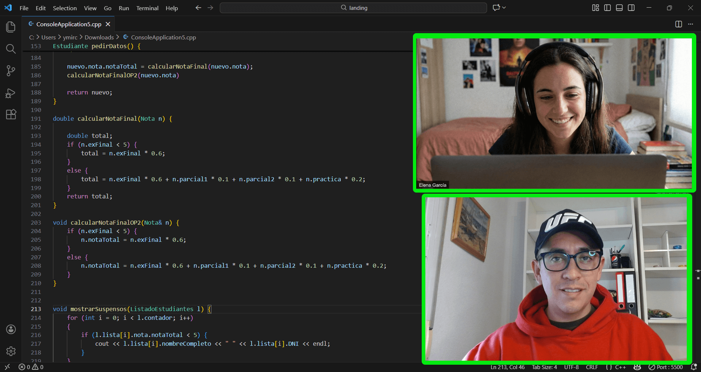Change the C++ language mode
This screenshot has width=701, height=372.
[620, 367]
